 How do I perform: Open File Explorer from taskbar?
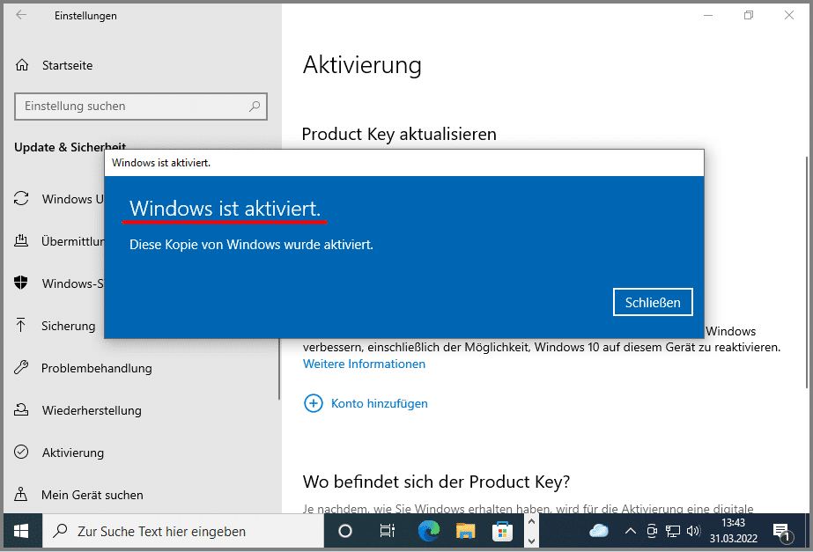pyautogui.click(x=465, y=531)
